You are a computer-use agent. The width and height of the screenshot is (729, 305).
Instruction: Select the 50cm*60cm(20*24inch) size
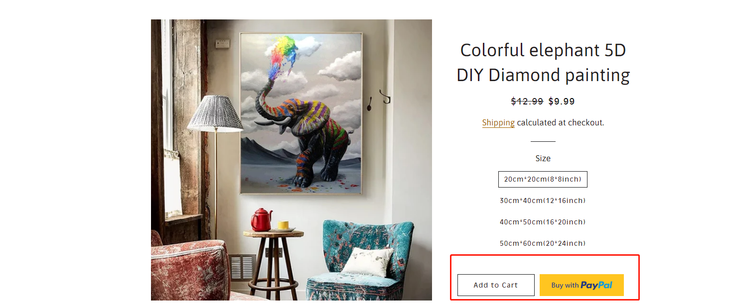point(543,243)
